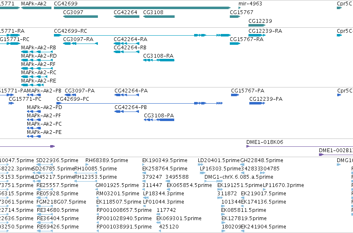Image resolution: width=353 pixels, height=233 pixels.
Task: Select the CG12239 gene bar
Action: pos(257,25)
